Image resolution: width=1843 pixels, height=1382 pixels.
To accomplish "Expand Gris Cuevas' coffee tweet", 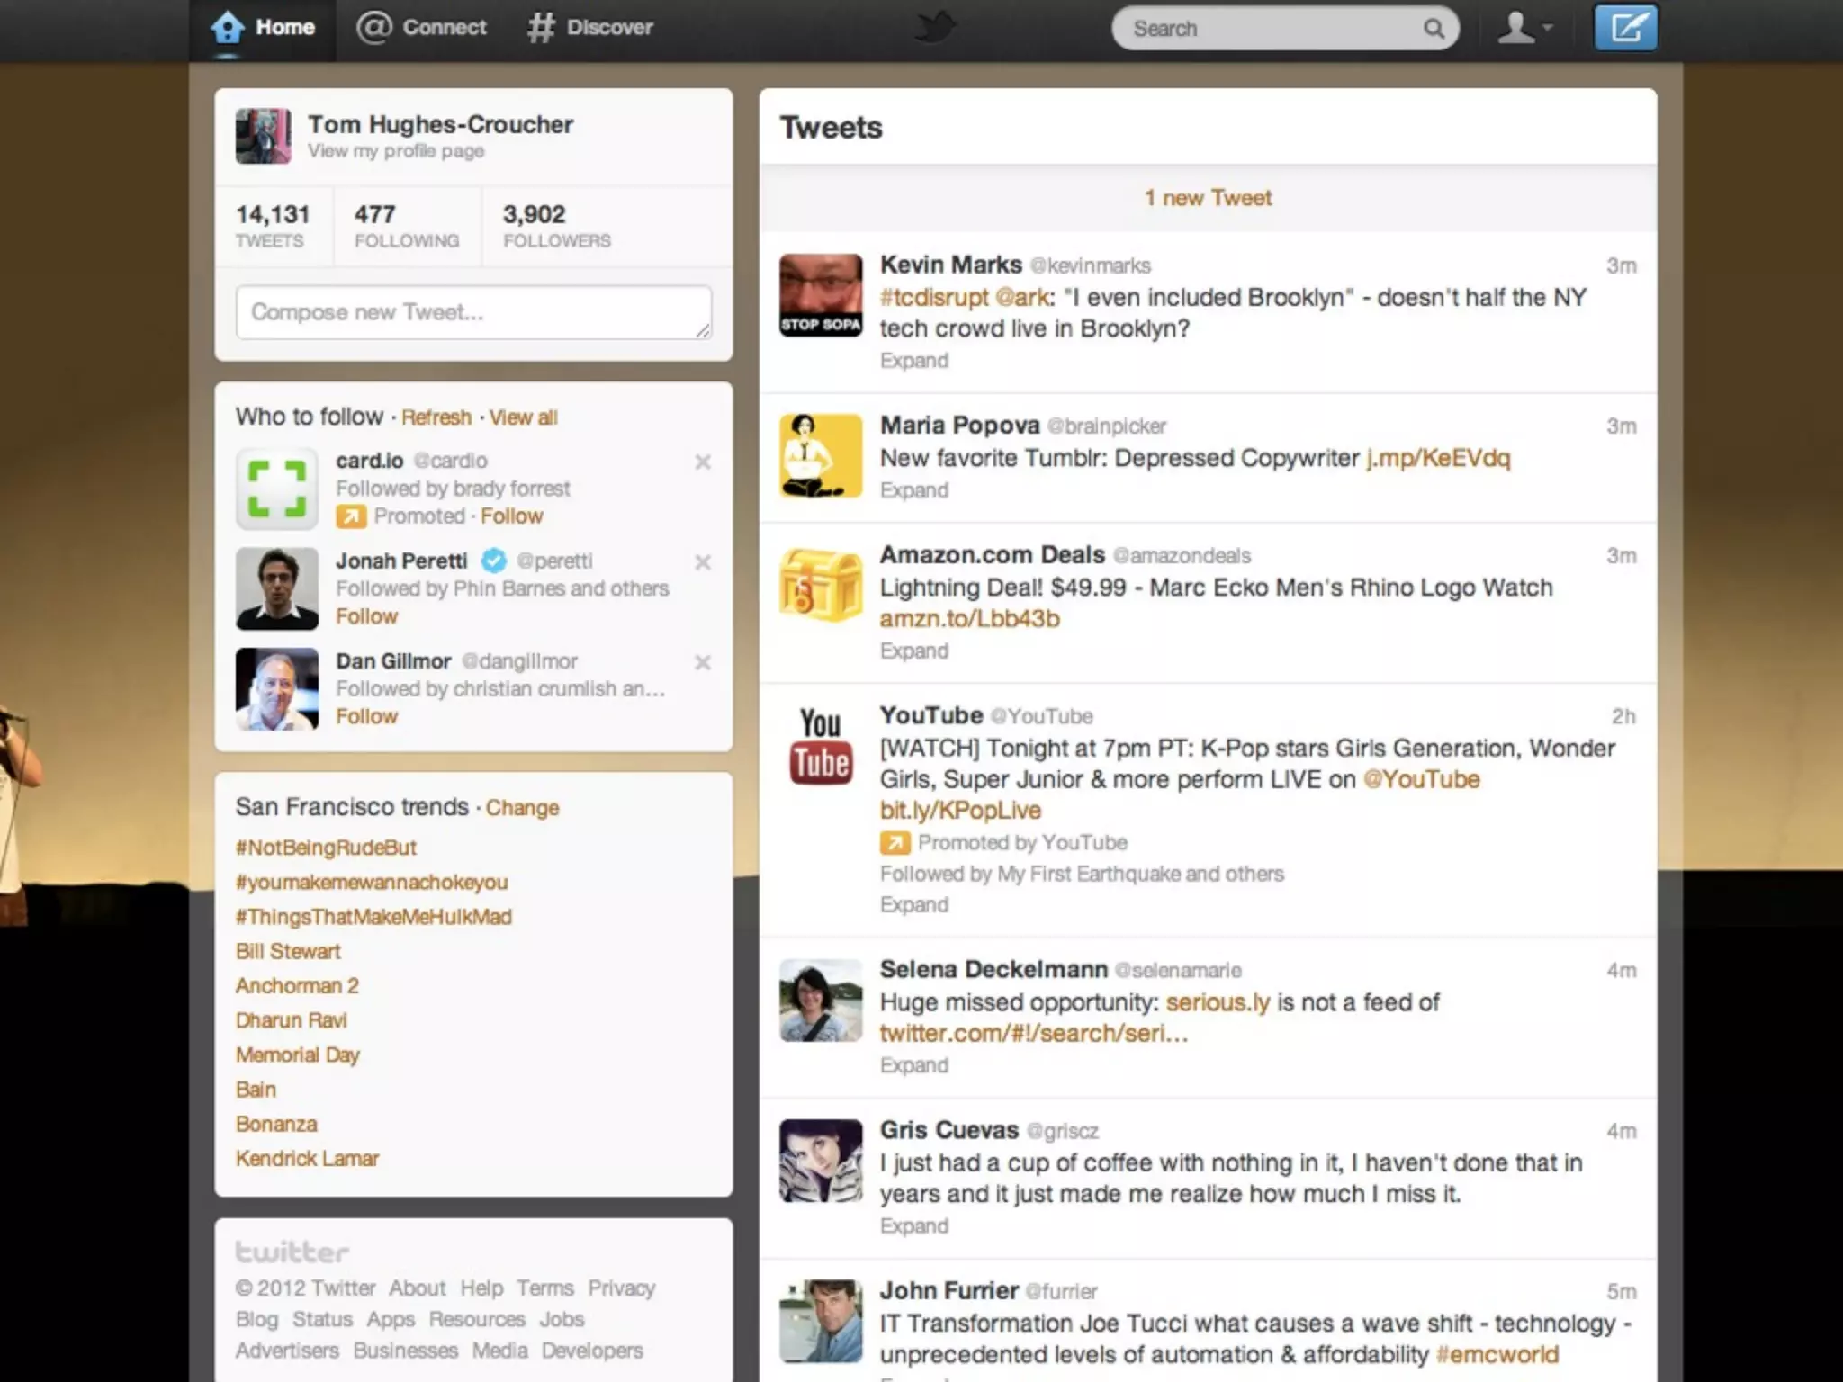I will pyautogui.click(x=913, y=1226).
